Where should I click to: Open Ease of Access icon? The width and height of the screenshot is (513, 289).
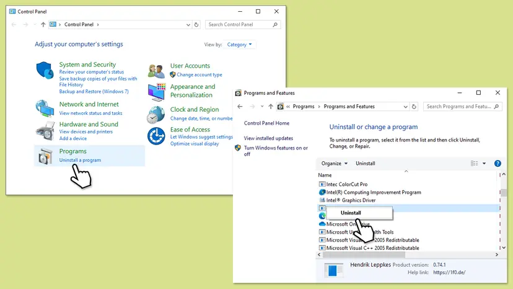point(156,136)
